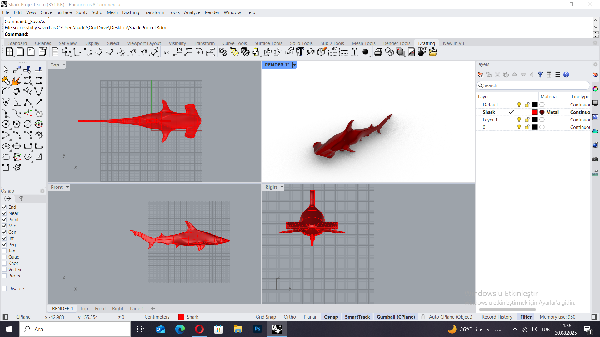Expand the command history scroll-down arrow
This screenshot has width=600, height=337.
(596, 27)
